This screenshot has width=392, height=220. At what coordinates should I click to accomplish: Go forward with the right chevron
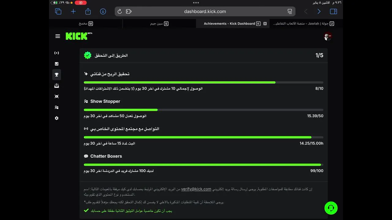(319, 12)
